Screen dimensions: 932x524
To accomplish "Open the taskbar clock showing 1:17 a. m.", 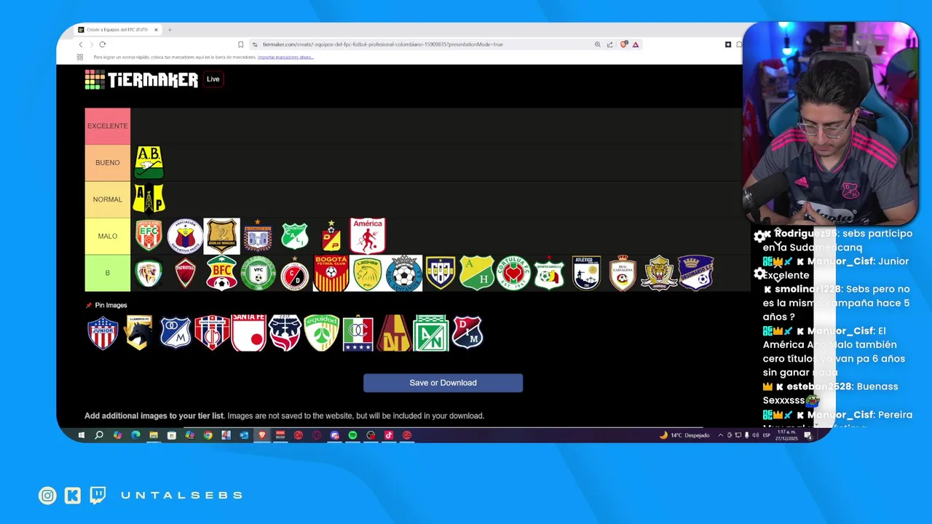I will [786, 435].
